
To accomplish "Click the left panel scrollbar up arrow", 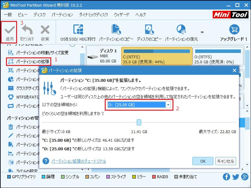I will 82,47.
